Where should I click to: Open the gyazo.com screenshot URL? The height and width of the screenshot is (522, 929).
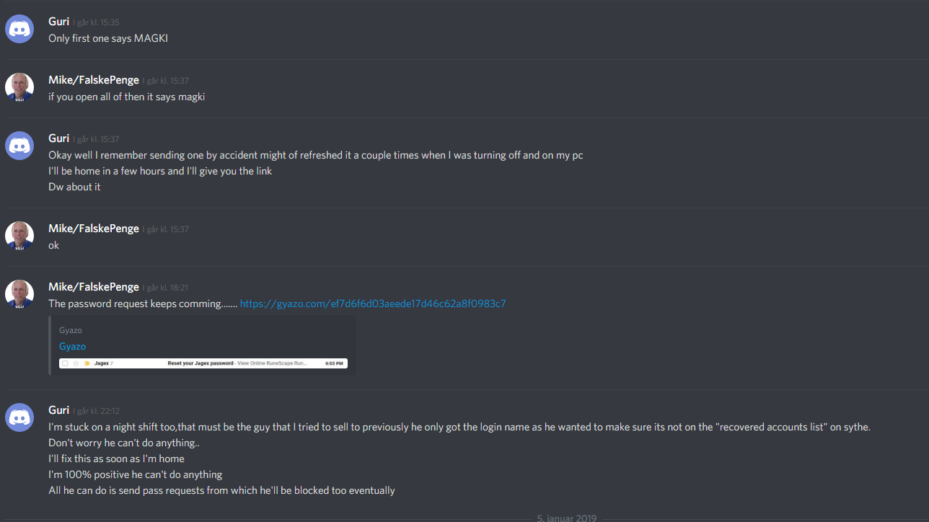click(373, 304)
